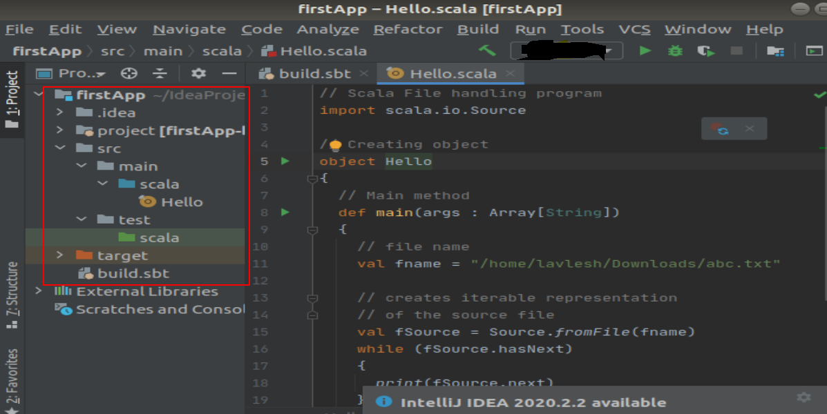Toggle the 7: Structure tool window

[12, 295]
